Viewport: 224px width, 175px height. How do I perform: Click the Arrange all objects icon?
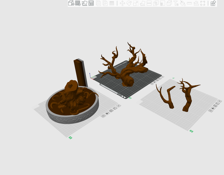91,3
